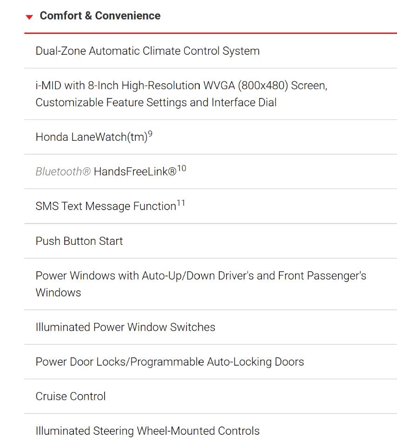Click the Comfort & Convenience section heading
Viewport: 397px width, 446px height.
(x=100, y=16)
